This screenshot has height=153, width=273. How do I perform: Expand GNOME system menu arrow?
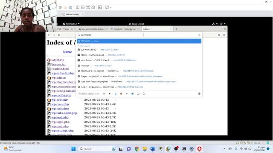pos(225,24)
